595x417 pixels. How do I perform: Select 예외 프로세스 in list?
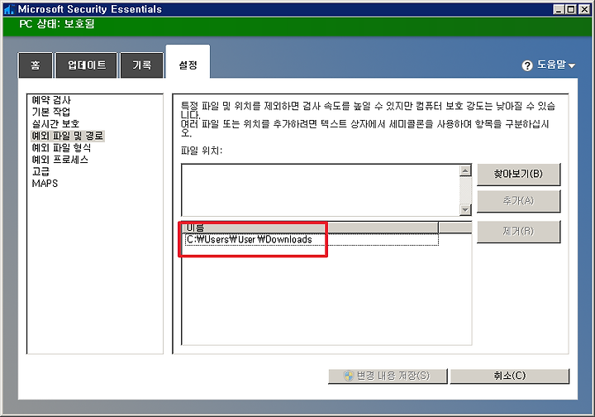[x=60, y=160]
